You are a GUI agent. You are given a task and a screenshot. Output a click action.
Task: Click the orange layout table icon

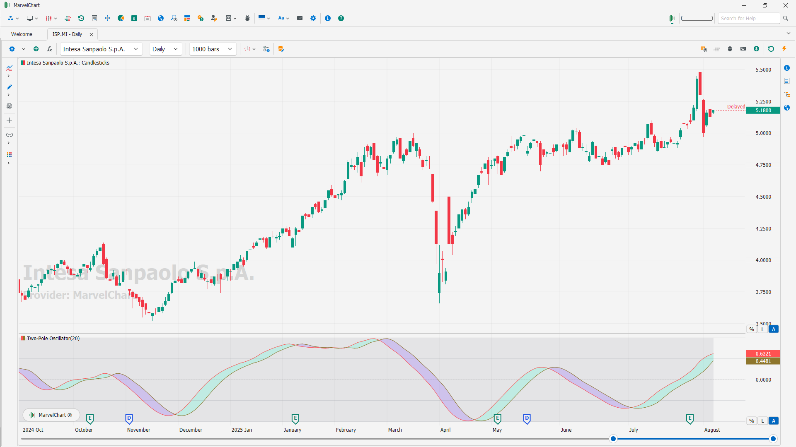[x=187, y=18]
